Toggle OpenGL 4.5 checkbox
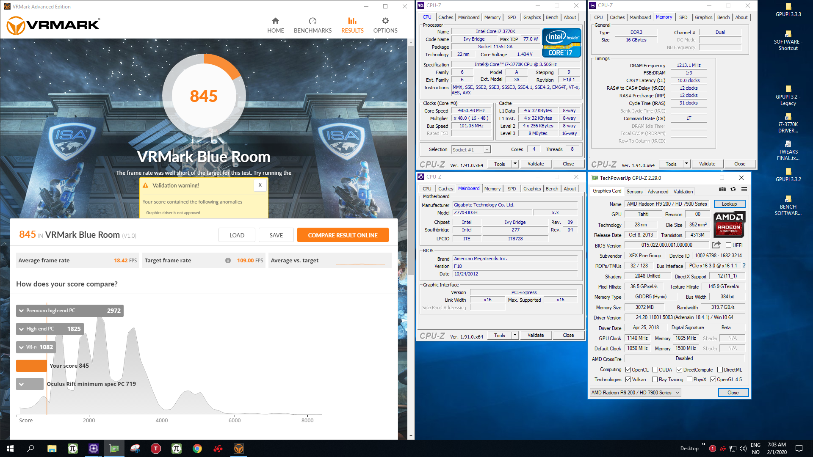The height and width of the screenshot is (457, 813). coord(713,380)
